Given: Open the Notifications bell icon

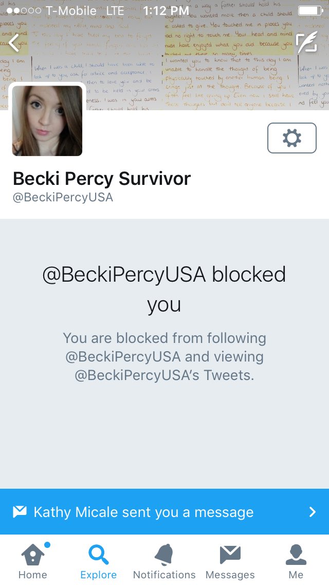Looking at the screenshot, I should pyautogui.click(x=164, y=555).
